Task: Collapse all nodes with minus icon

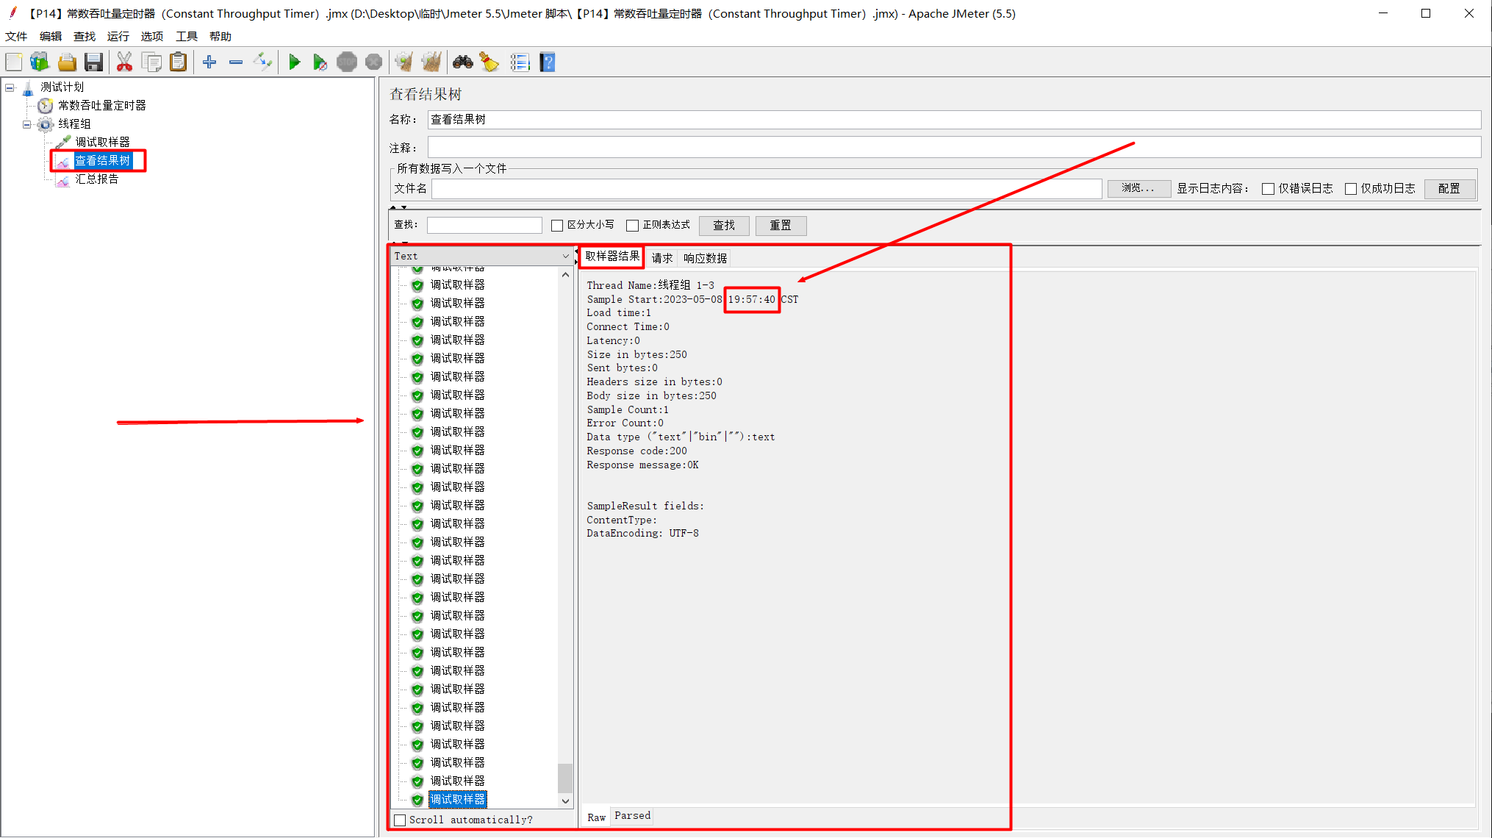Action: click(236, 62)
